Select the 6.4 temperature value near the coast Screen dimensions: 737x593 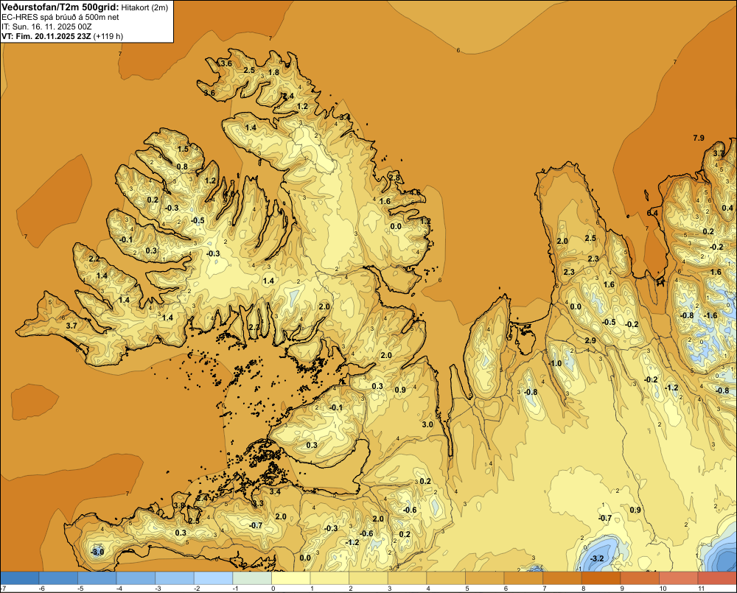[x=652, y=213]
